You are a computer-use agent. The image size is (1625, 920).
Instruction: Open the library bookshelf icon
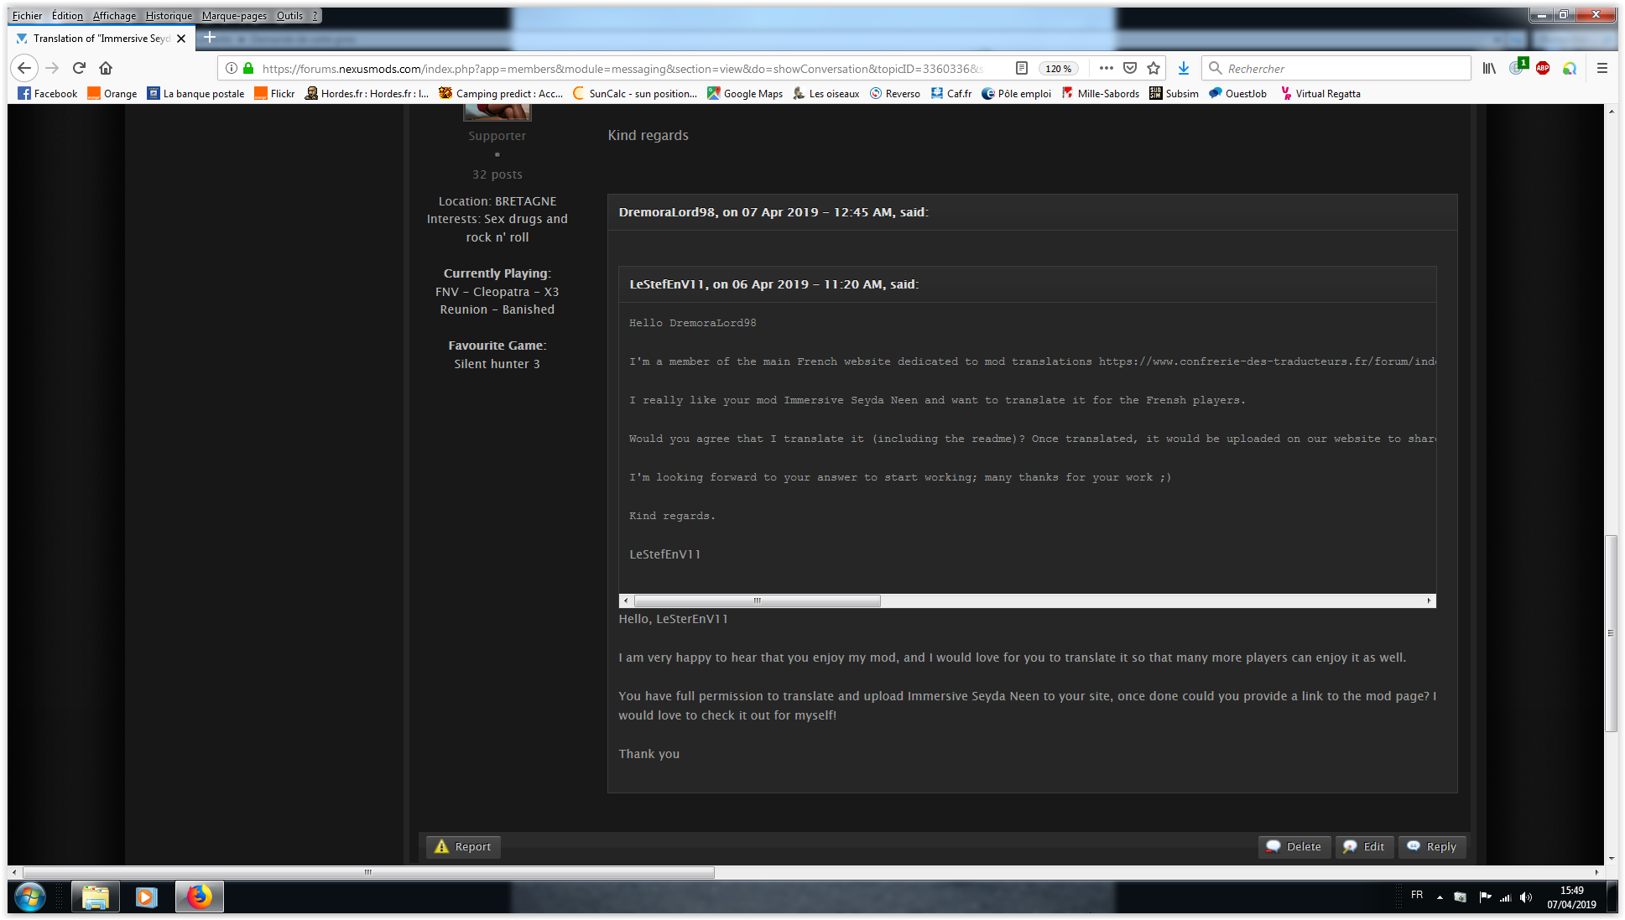click(x=1489, y=68)
